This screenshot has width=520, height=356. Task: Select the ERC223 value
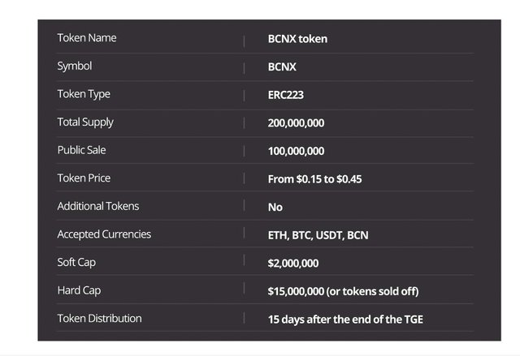tap(286, 95)
